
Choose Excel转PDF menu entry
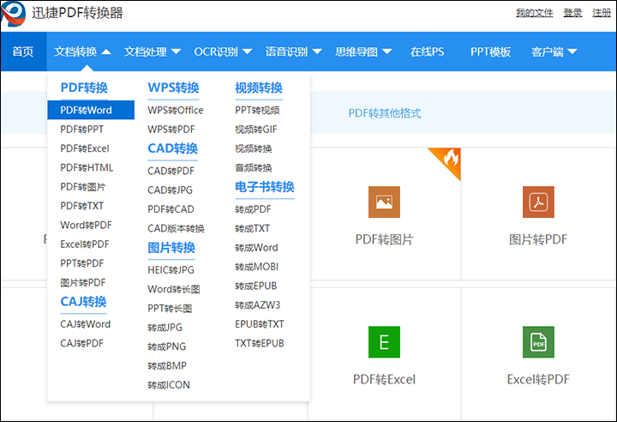coord(85,244)
